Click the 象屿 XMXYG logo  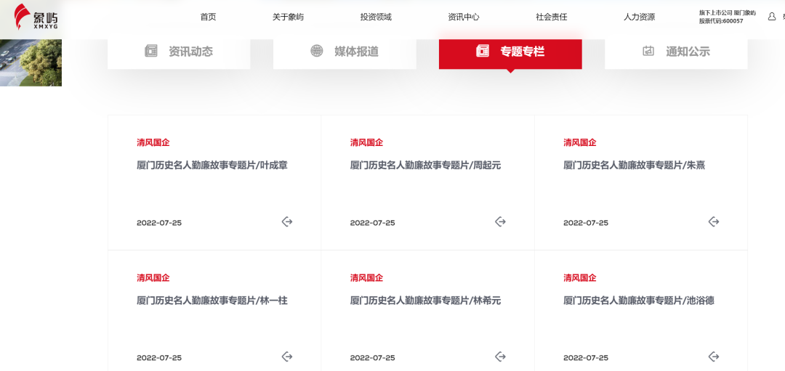click(36, 18)
